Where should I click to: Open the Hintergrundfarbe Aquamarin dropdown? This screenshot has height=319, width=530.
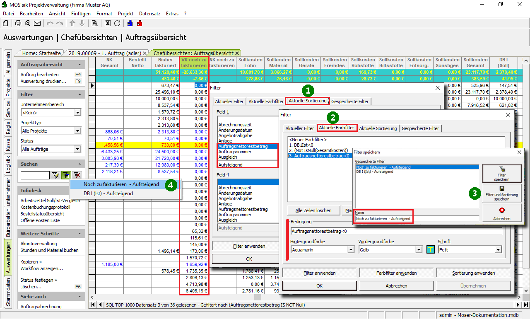[351, 250]
